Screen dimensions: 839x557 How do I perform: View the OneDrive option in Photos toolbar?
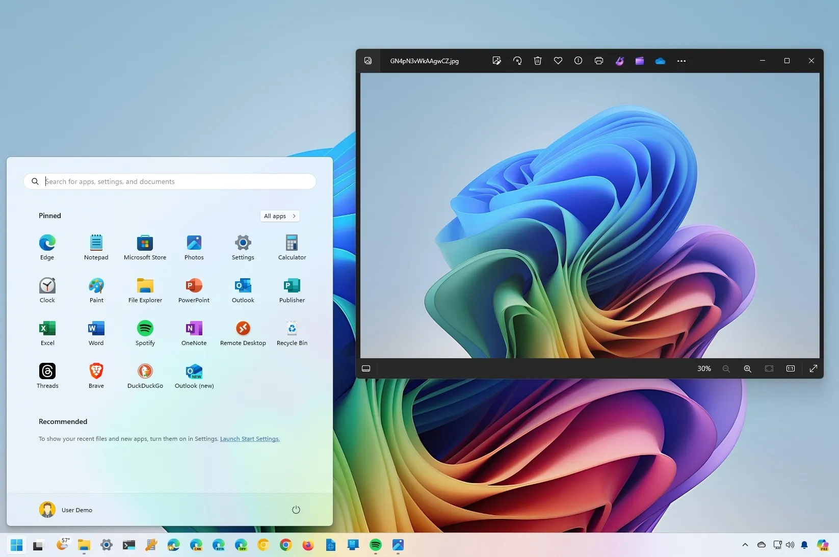pos(660,61)
